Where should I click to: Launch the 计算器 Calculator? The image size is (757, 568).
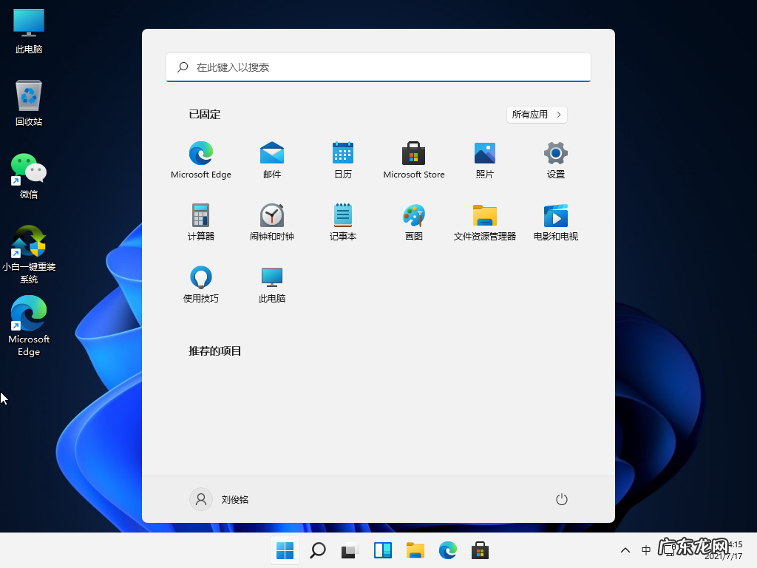200,220
